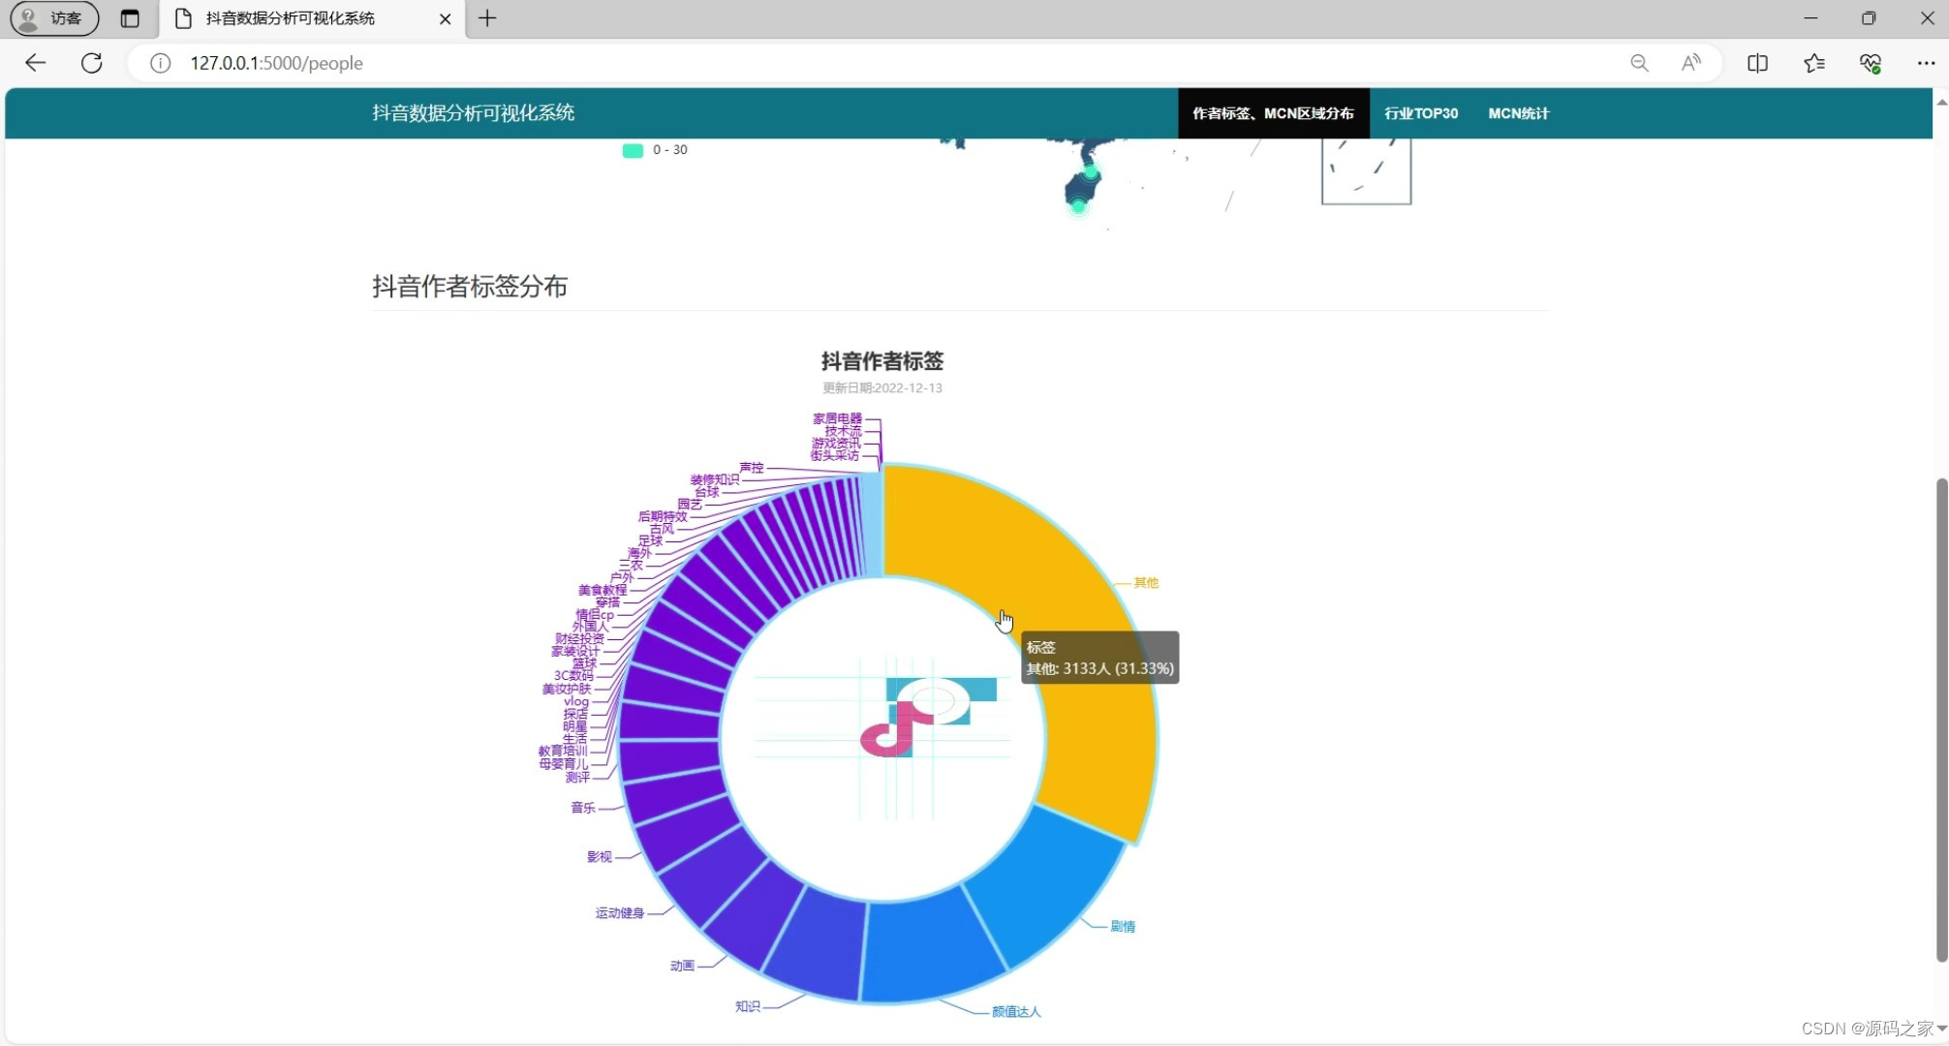1949x1046 pixels.
Task: Open the tab actions menu icon
Action: pyautogui.click(x=130, y=18)
